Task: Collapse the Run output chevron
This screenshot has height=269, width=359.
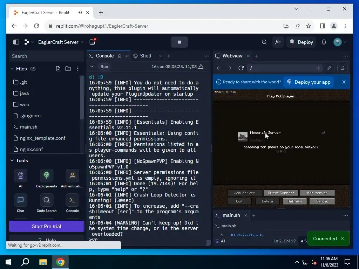Action: click(92, 67)
